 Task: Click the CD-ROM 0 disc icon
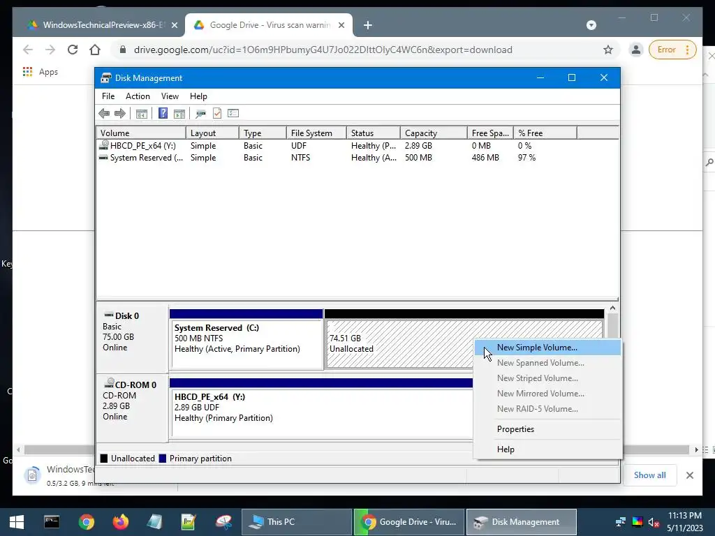pos(109,383)
